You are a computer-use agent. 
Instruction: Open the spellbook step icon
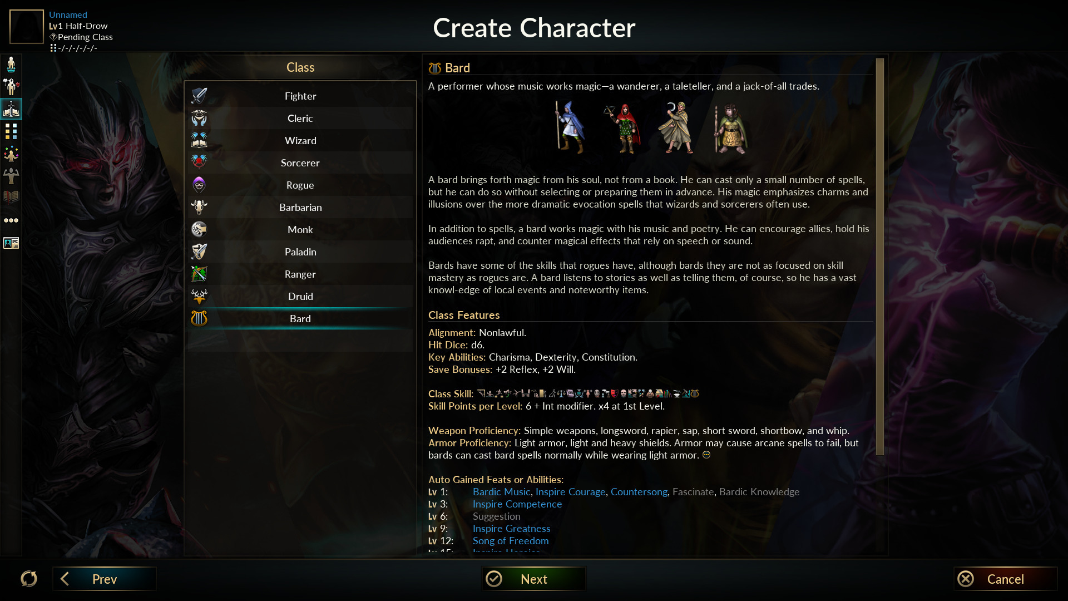pos(11,197)
